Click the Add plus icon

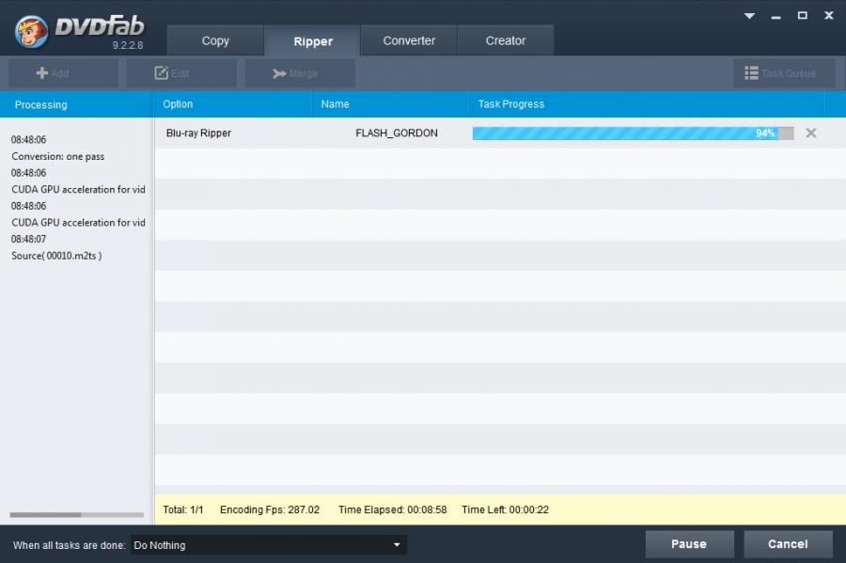pos(42,72)
